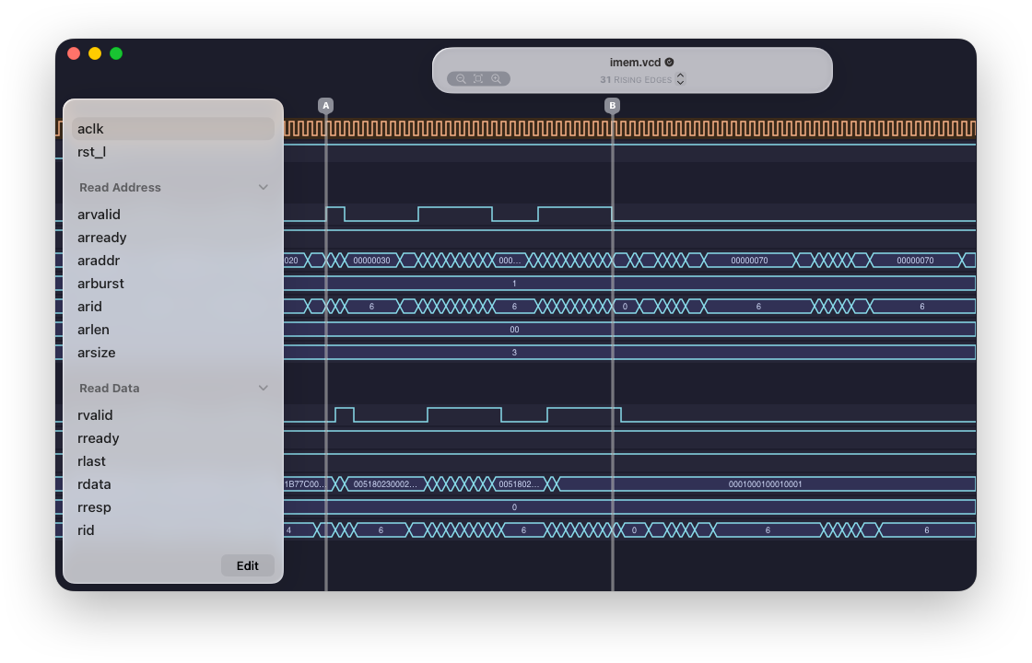Click the Read Address group header
This screenshot has height=663, width=1032.
pyautogui.click(x=120, y=188)
